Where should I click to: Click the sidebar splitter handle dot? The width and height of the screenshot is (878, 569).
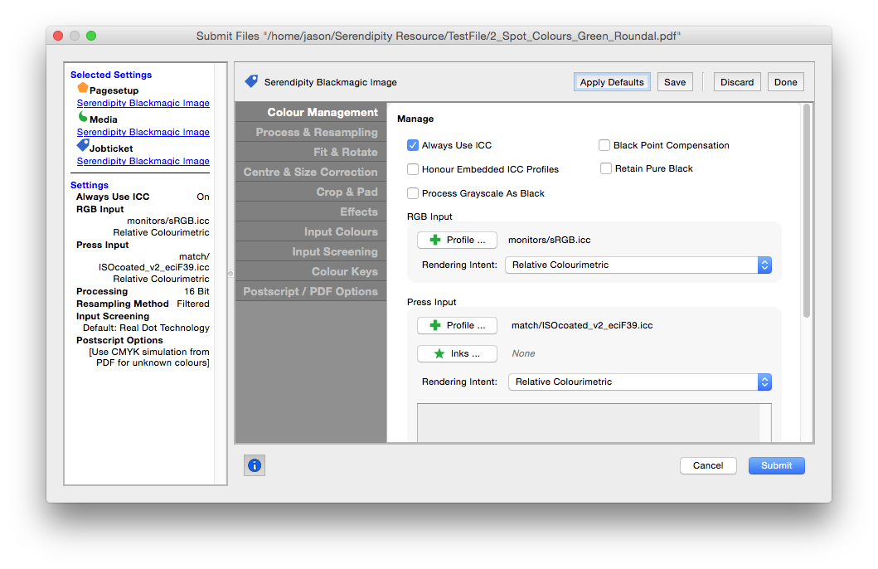pos(230,274)
